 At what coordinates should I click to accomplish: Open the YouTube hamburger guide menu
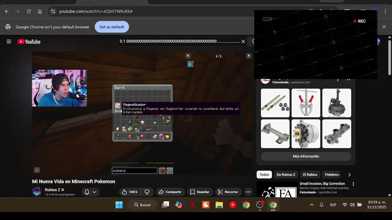(x=9, y=42)
